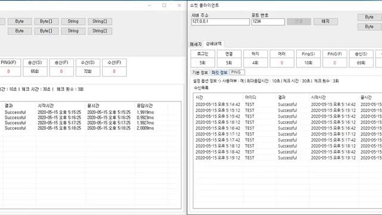Select the row with response time 1.9927ms
382x215 pixels.
(90, 123)
